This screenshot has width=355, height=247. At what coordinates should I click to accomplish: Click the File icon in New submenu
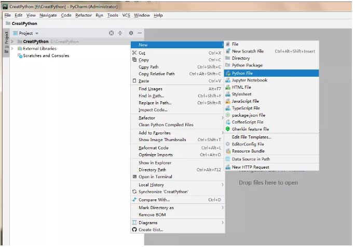click(x=228, y=44)
